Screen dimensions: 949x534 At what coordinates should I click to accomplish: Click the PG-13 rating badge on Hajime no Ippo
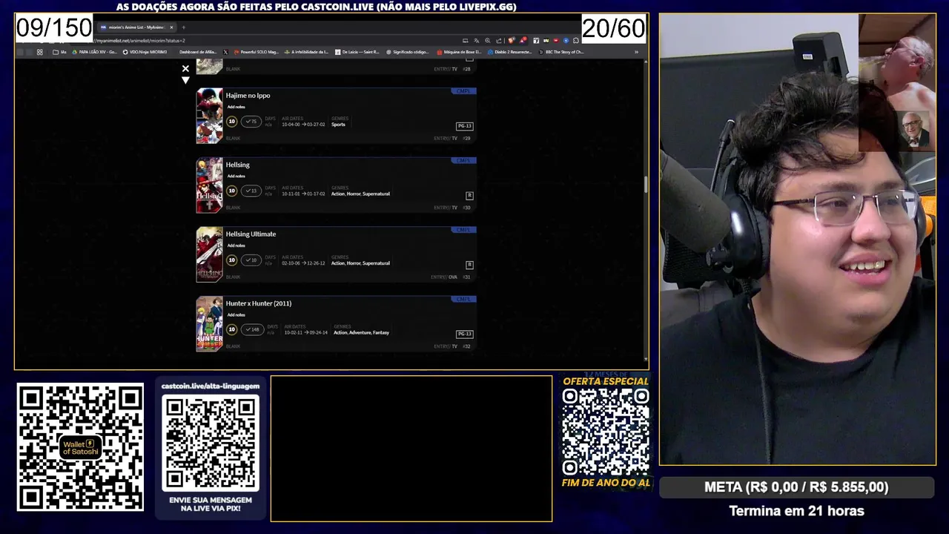464,126
